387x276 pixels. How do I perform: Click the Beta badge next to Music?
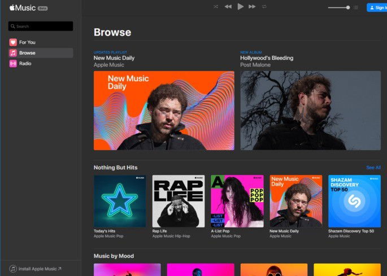click(43, 8)
